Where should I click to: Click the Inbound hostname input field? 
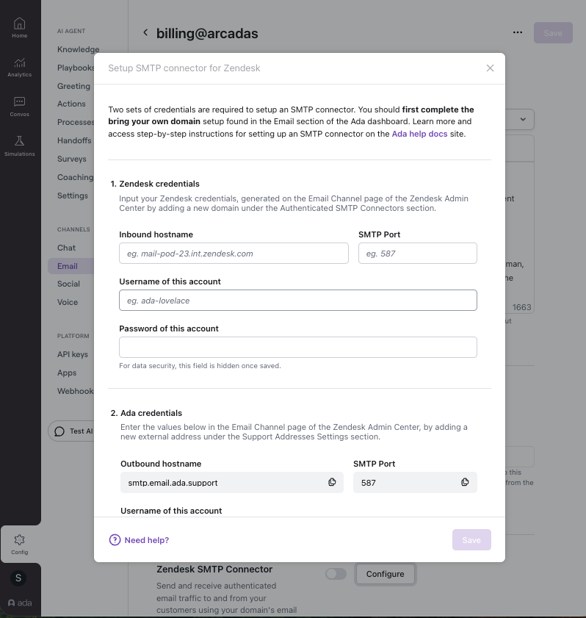234,254
